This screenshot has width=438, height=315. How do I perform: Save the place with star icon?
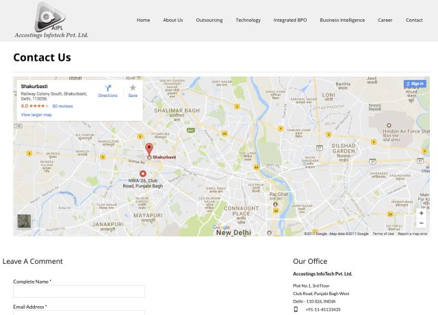[133, 88]
